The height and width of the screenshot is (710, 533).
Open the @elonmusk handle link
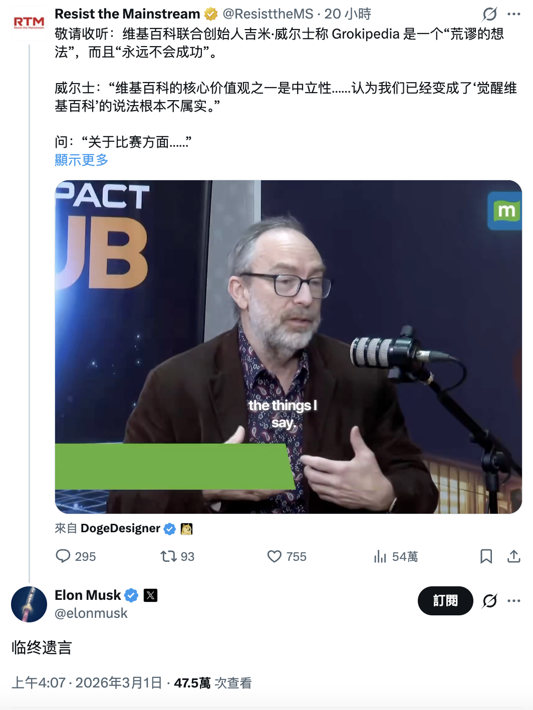point(91,613)
